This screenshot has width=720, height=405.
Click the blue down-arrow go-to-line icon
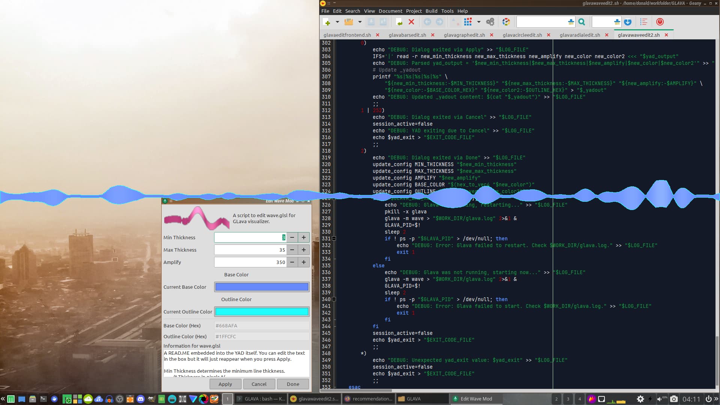(x=628, y=22)
